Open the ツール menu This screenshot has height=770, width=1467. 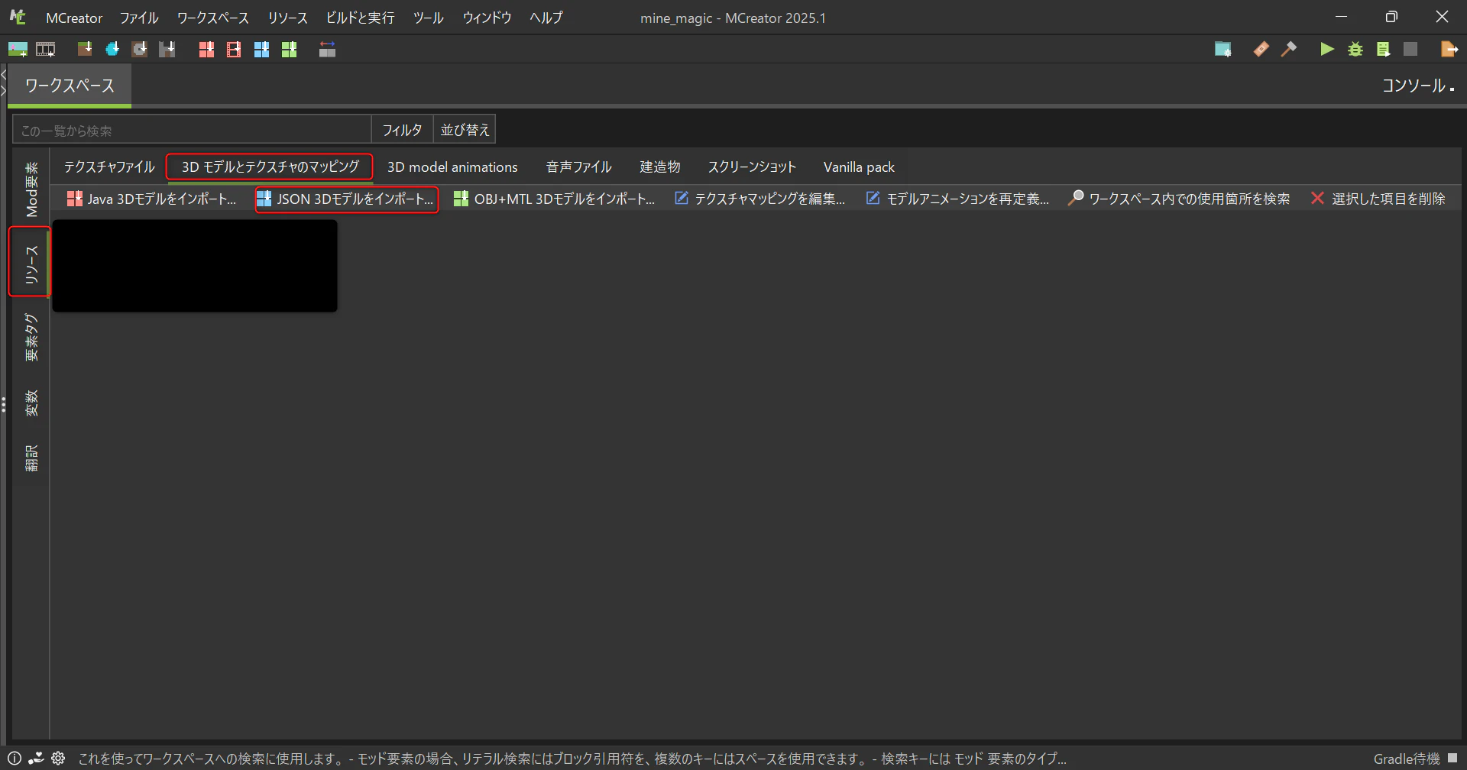[429, 18]
